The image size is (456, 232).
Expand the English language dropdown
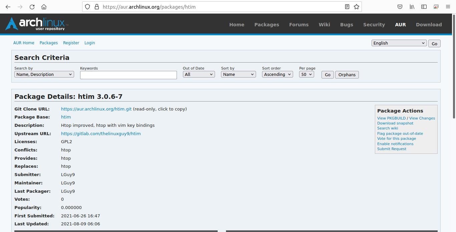pos(399,43)
